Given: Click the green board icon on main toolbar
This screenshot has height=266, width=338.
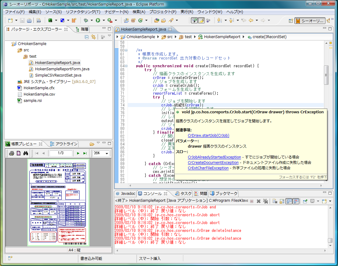Looking at the screenshot, I should click(x=50, y=20).
